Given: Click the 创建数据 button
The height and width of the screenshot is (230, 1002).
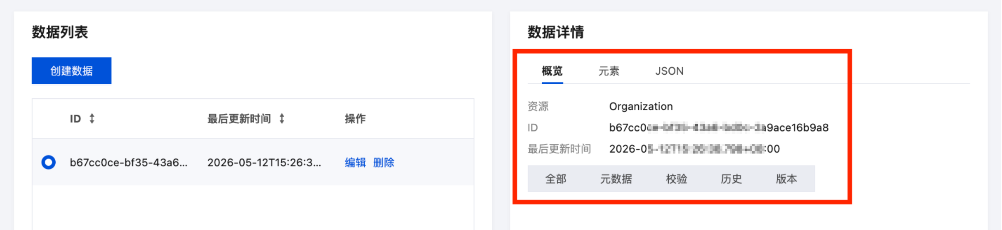Looking at the screenshot, I should (x=71, y=71).
